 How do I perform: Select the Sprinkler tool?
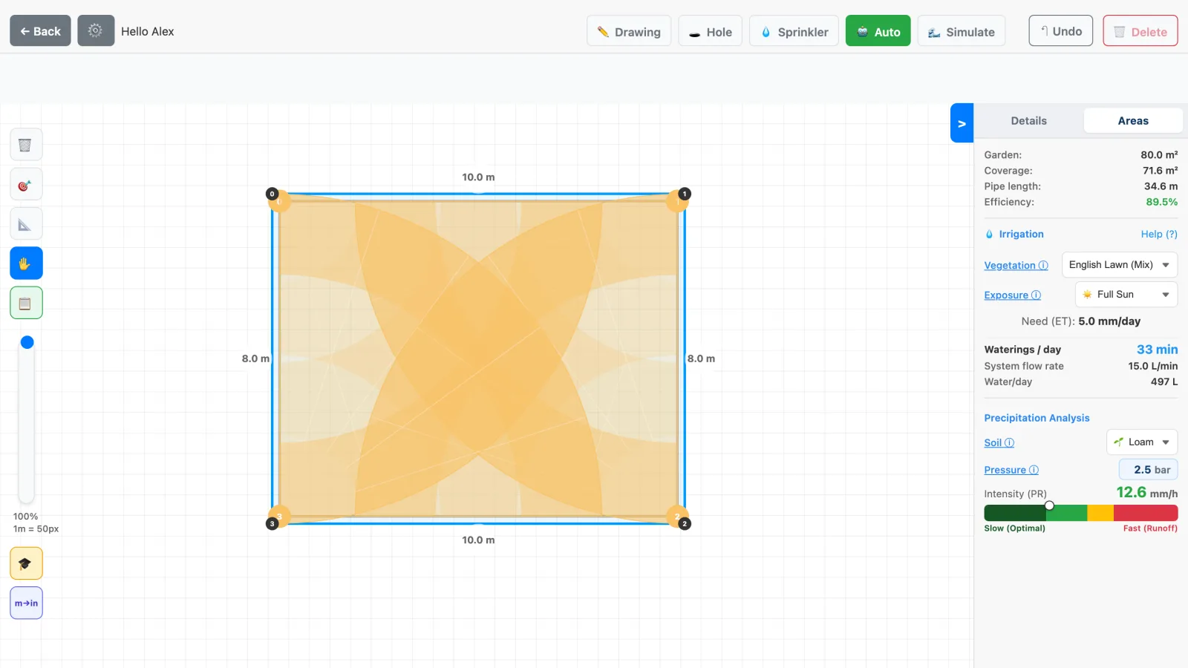pyautogui.click(x=794, y=31)
